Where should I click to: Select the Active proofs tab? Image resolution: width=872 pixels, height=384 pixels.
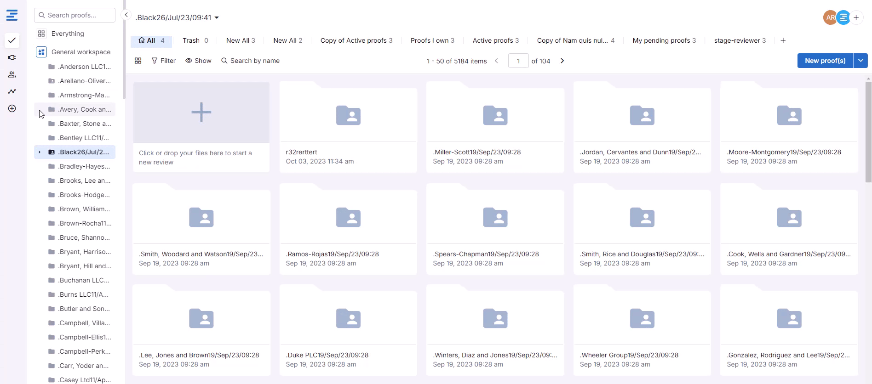tap(495, 40)
